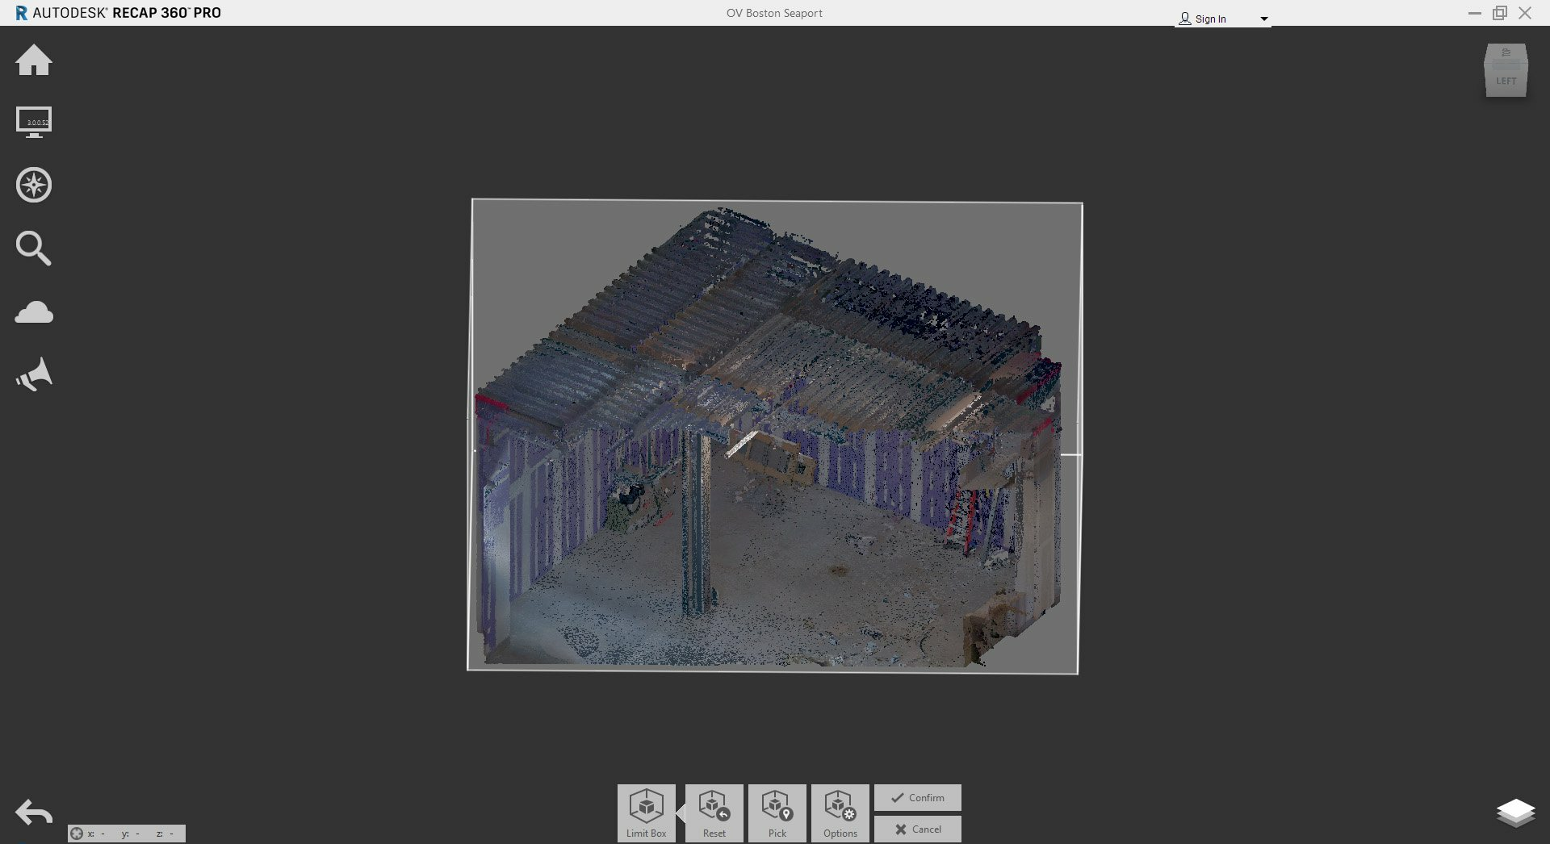Select the Pick limit box tool

tap(777, 813)
